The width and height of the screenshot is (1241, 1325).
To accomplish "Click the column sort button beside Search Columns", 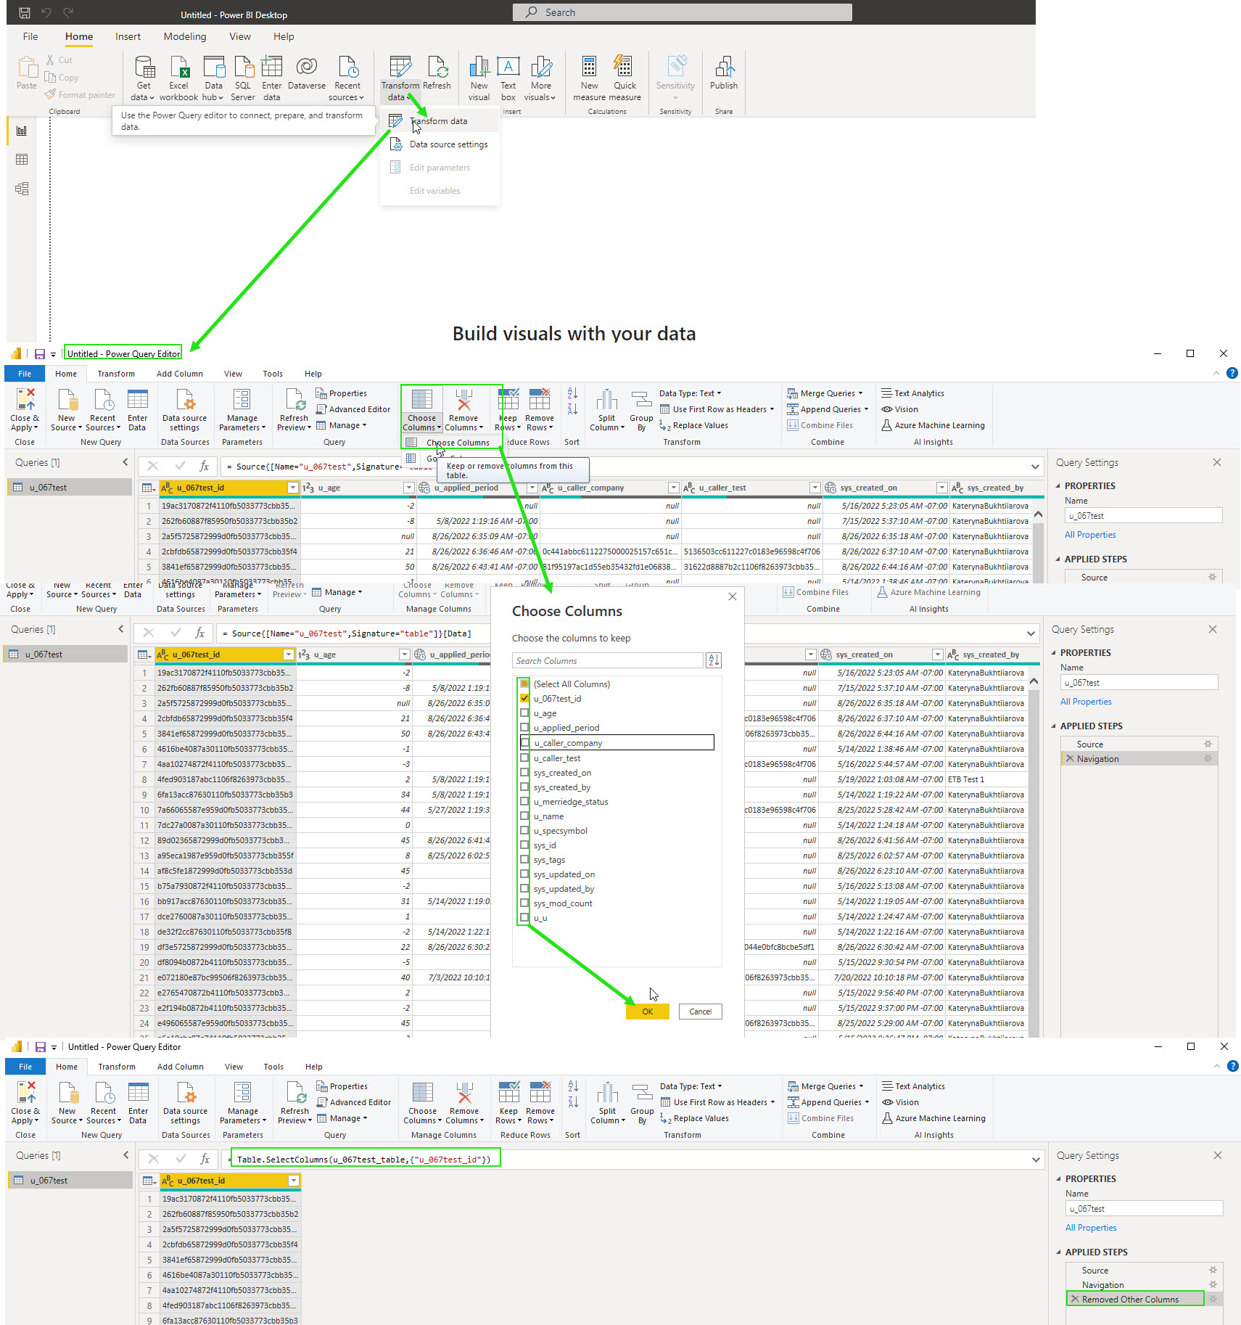I will [714, 660].
